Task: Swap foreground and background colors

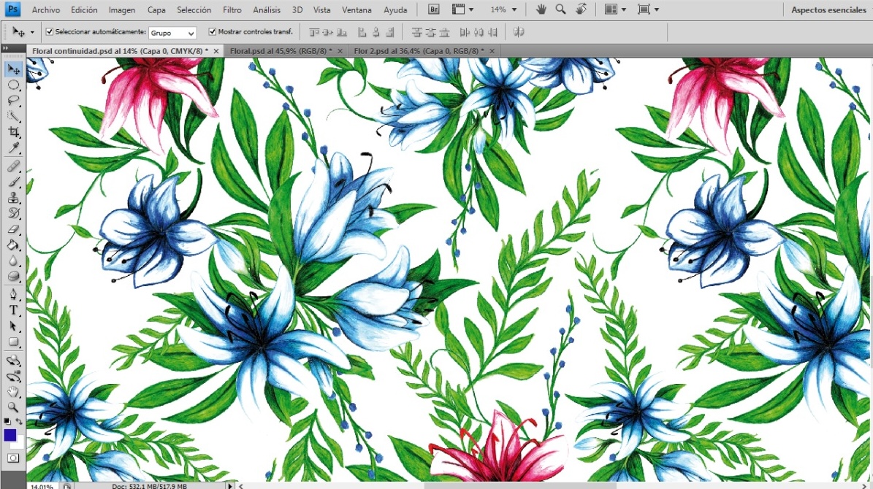Action: click(19, 422)
